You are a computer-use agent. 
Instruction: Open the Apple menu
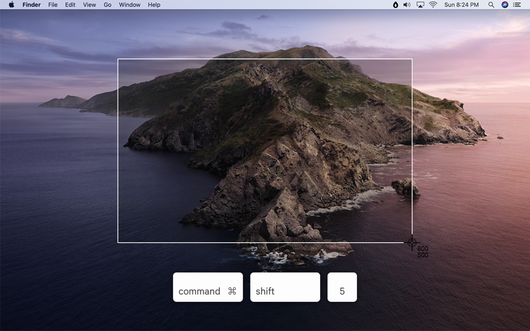11,5
